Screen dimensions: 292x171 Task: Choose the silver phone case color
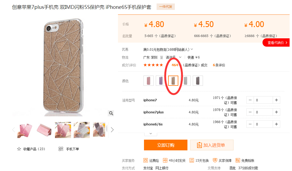(186, 81)
